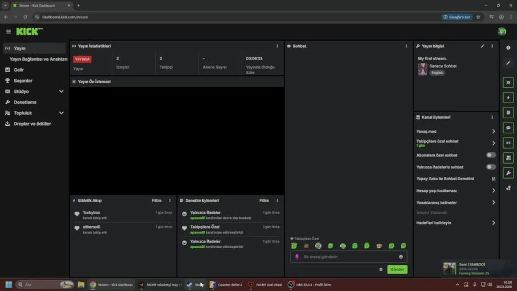Toggle broadcast stats widget in right rail
The image size is (517, 291).
click(508, 143)
